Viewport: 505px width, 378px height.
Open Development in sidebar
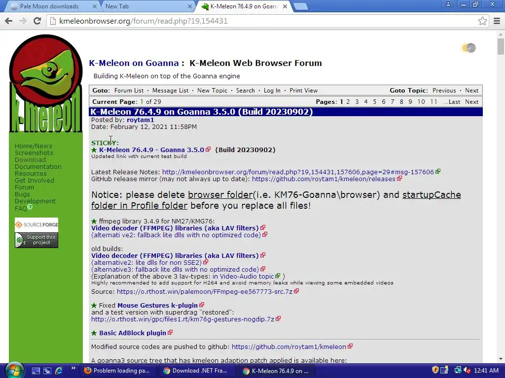pos(35,201)
